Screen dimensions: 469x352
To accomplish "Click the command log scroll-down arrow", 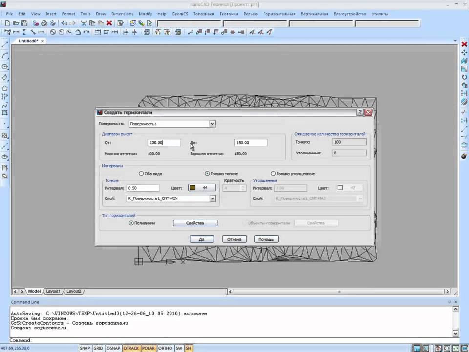I will tap(455, 333).
